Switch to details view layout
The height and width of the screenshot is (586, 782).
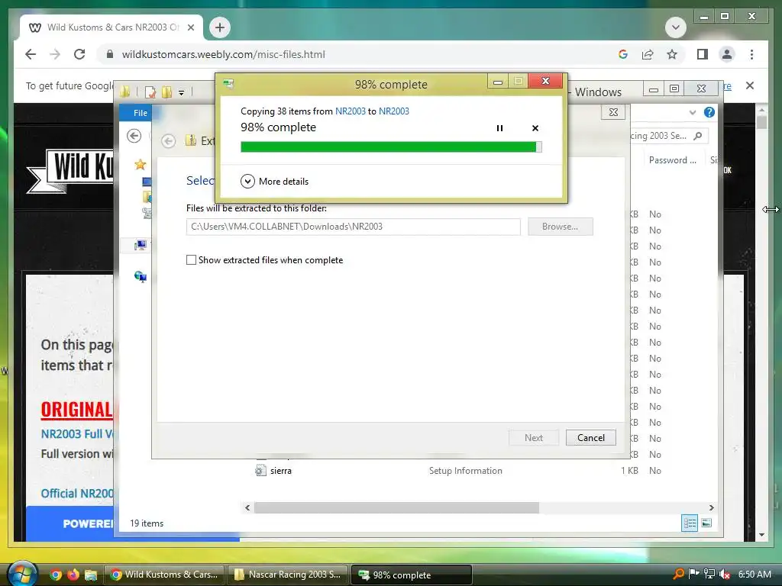pos(690,523)
